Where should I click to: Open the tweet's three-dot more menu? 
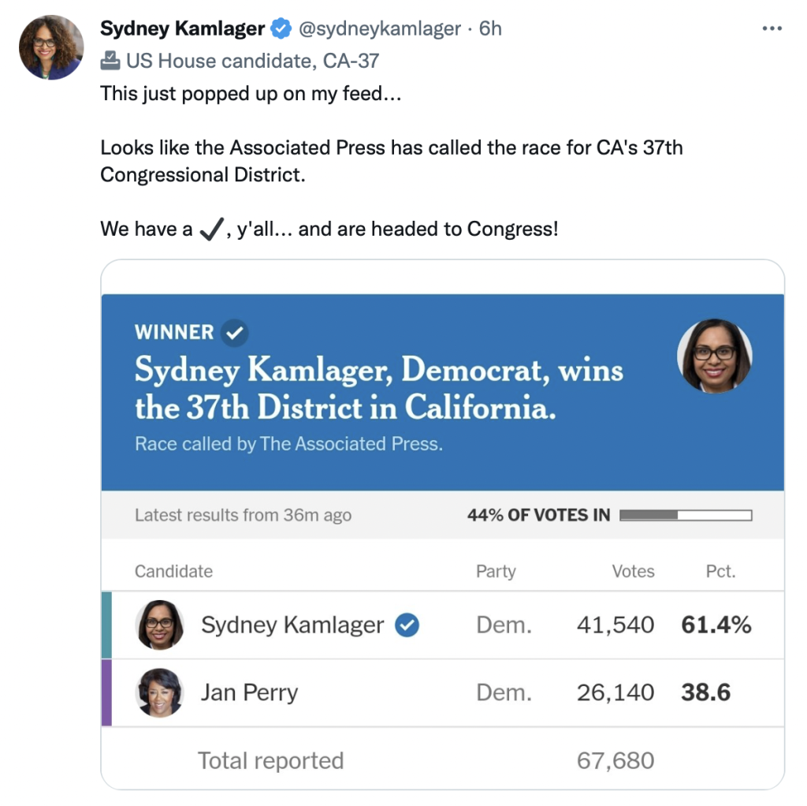coord(772,28)
